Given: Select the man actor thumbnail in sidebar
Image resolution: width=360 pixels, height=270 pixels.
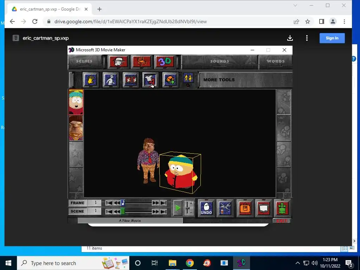Looking at the screenshot, I should 76,128.
